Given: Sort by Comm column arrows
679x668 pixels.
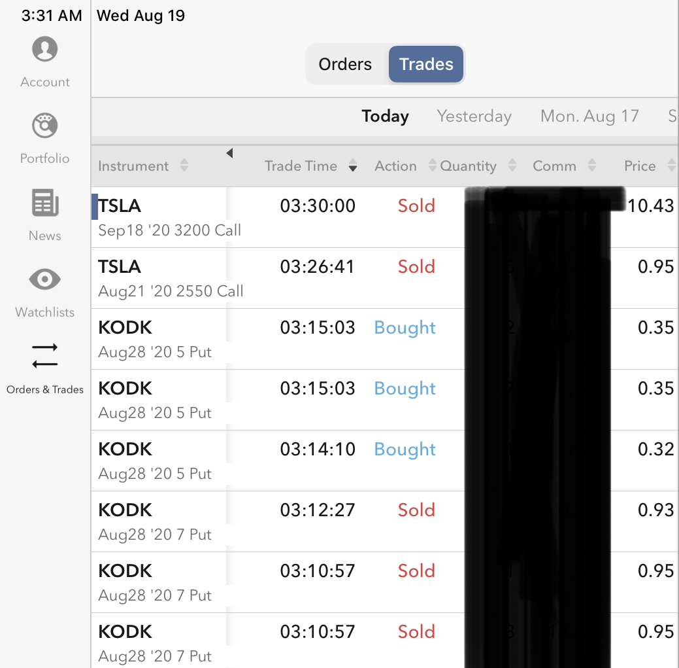Looking at the screenshot, I should pos(592,166).
